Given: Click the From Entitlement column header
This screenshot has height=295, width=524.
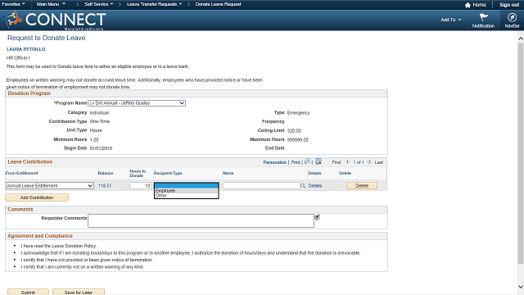Looking at the screenshot, I should coord(22,173).
